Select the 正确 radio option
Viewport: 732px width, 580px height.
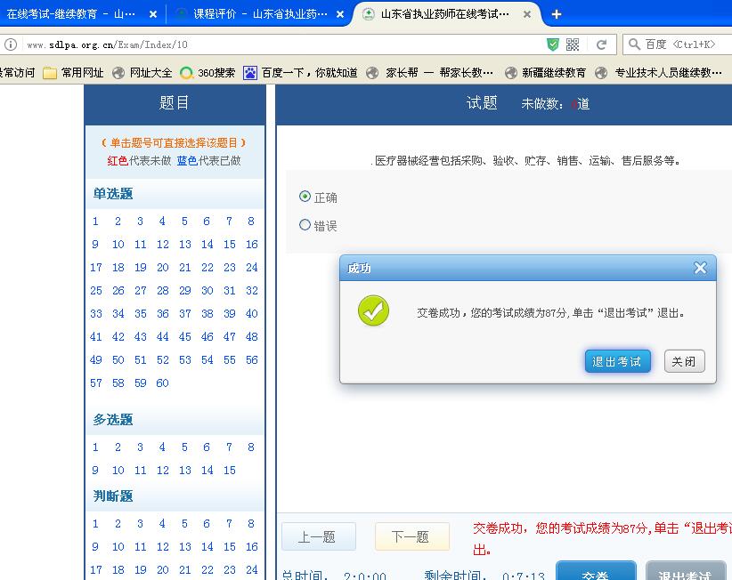305,197
